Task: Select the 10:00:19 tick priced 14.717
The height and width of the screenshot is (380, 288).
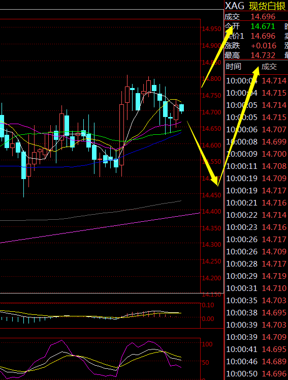Action: [x=257, y=190]
